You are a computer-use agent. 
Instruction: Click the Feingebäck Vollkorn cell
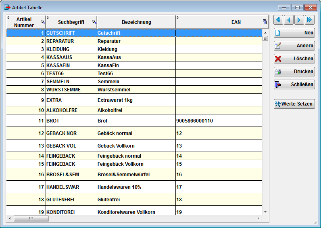point(136,164)
